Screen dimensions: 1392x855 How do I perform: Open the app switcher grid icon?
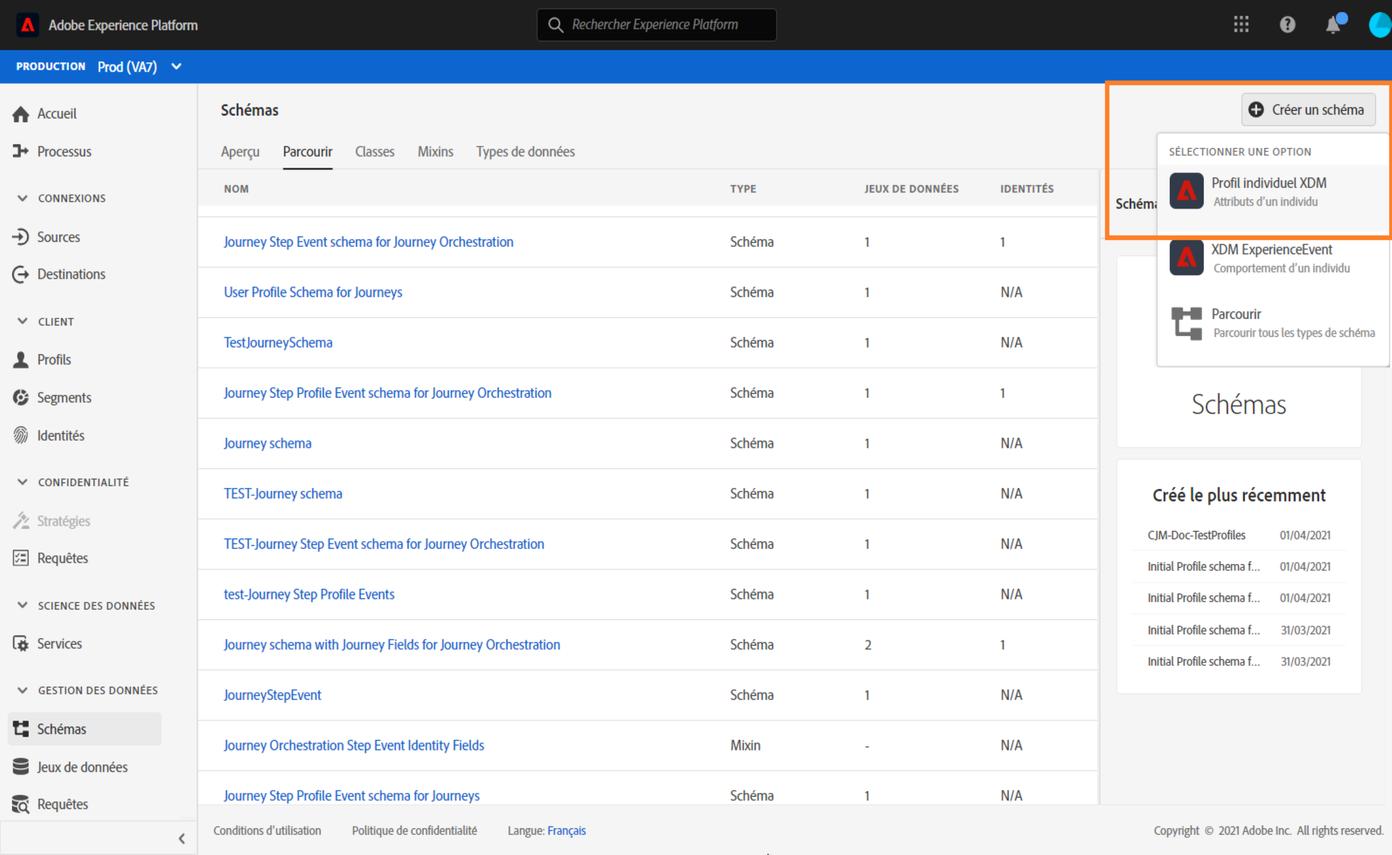point(1241,24)
